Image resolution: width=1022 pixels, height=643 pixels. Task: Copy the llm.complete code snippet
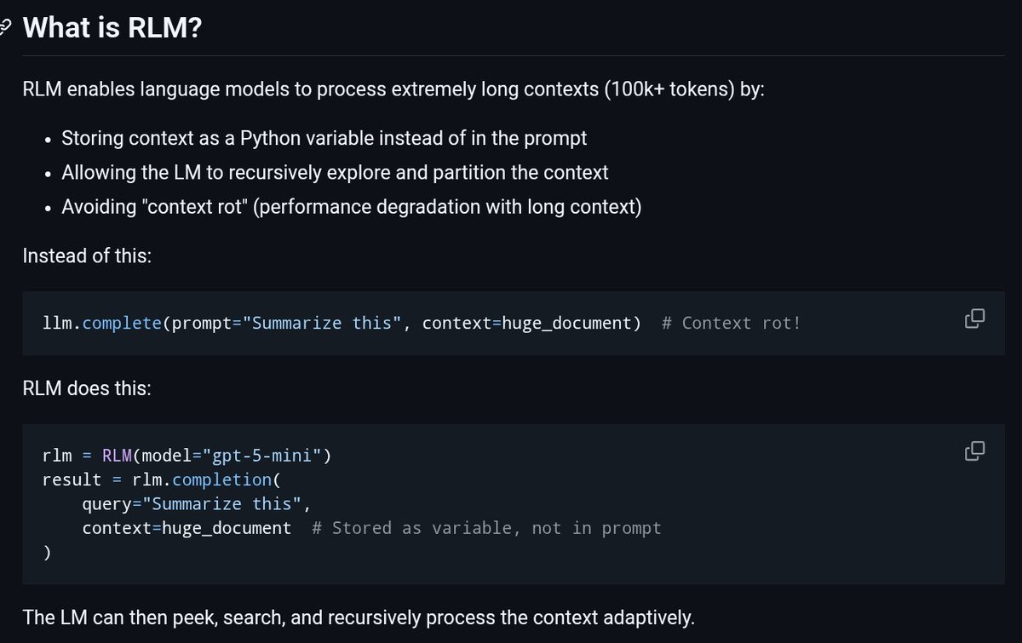(974, 319)
